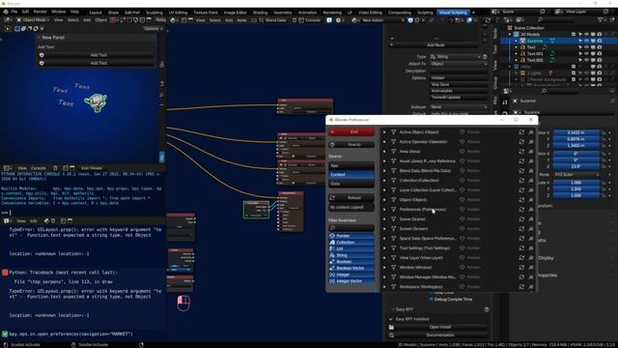This screenshot has height=348, width=618.
Task: Toggle the Skip Save option
Action: [459, 84]
